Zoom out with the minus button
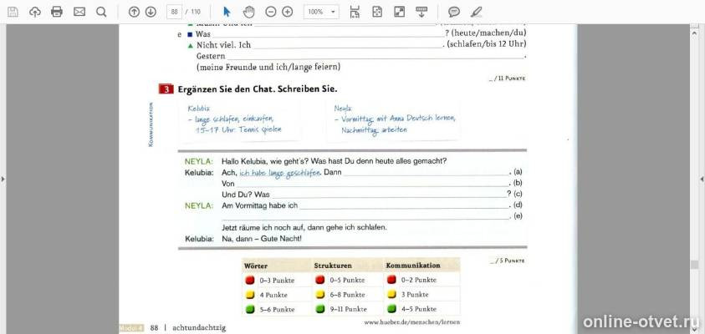 pyautogui.click(x=271, y=13)
